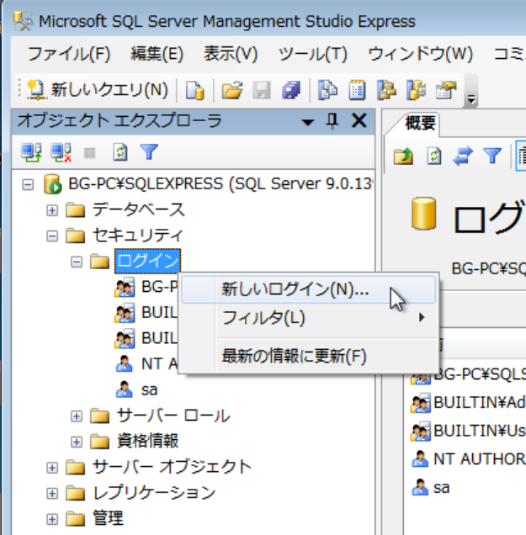526x535 pixels.
Task: Open the フィルタ(L) submenu
Action: (x=309, y=318)
